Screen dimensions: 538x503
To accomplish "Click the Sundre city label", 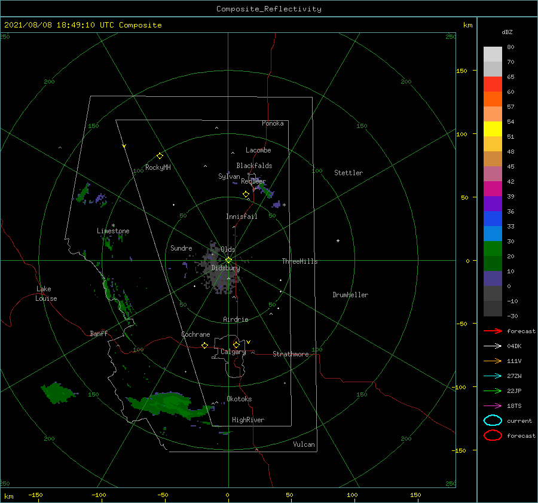I will [181, 248].
